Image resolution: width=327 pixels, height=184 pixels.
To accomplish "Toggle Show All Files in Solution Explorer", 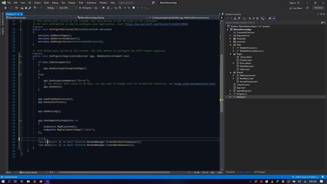I will [258, 18].
